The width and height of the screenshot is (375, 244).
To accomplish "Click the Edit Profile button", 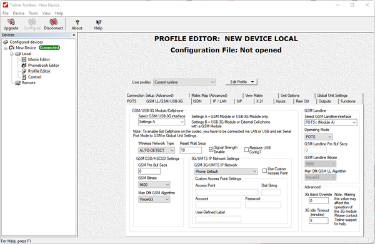I will click(241, 82).
